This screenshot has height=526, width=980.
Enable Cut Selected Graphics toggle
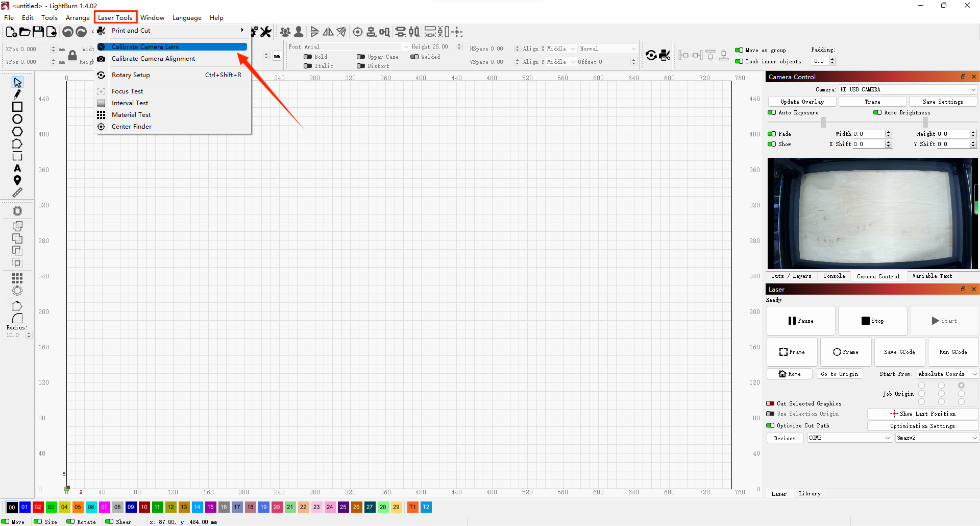[x=770, y=403]
